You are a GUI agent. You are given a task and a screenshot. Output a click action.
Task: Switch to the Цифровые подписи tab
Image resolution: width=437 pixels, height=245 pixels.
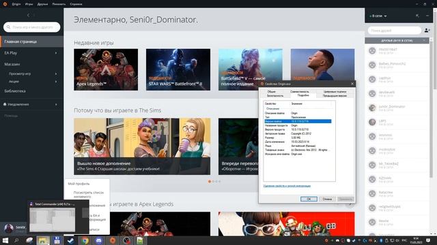point(335,91)
